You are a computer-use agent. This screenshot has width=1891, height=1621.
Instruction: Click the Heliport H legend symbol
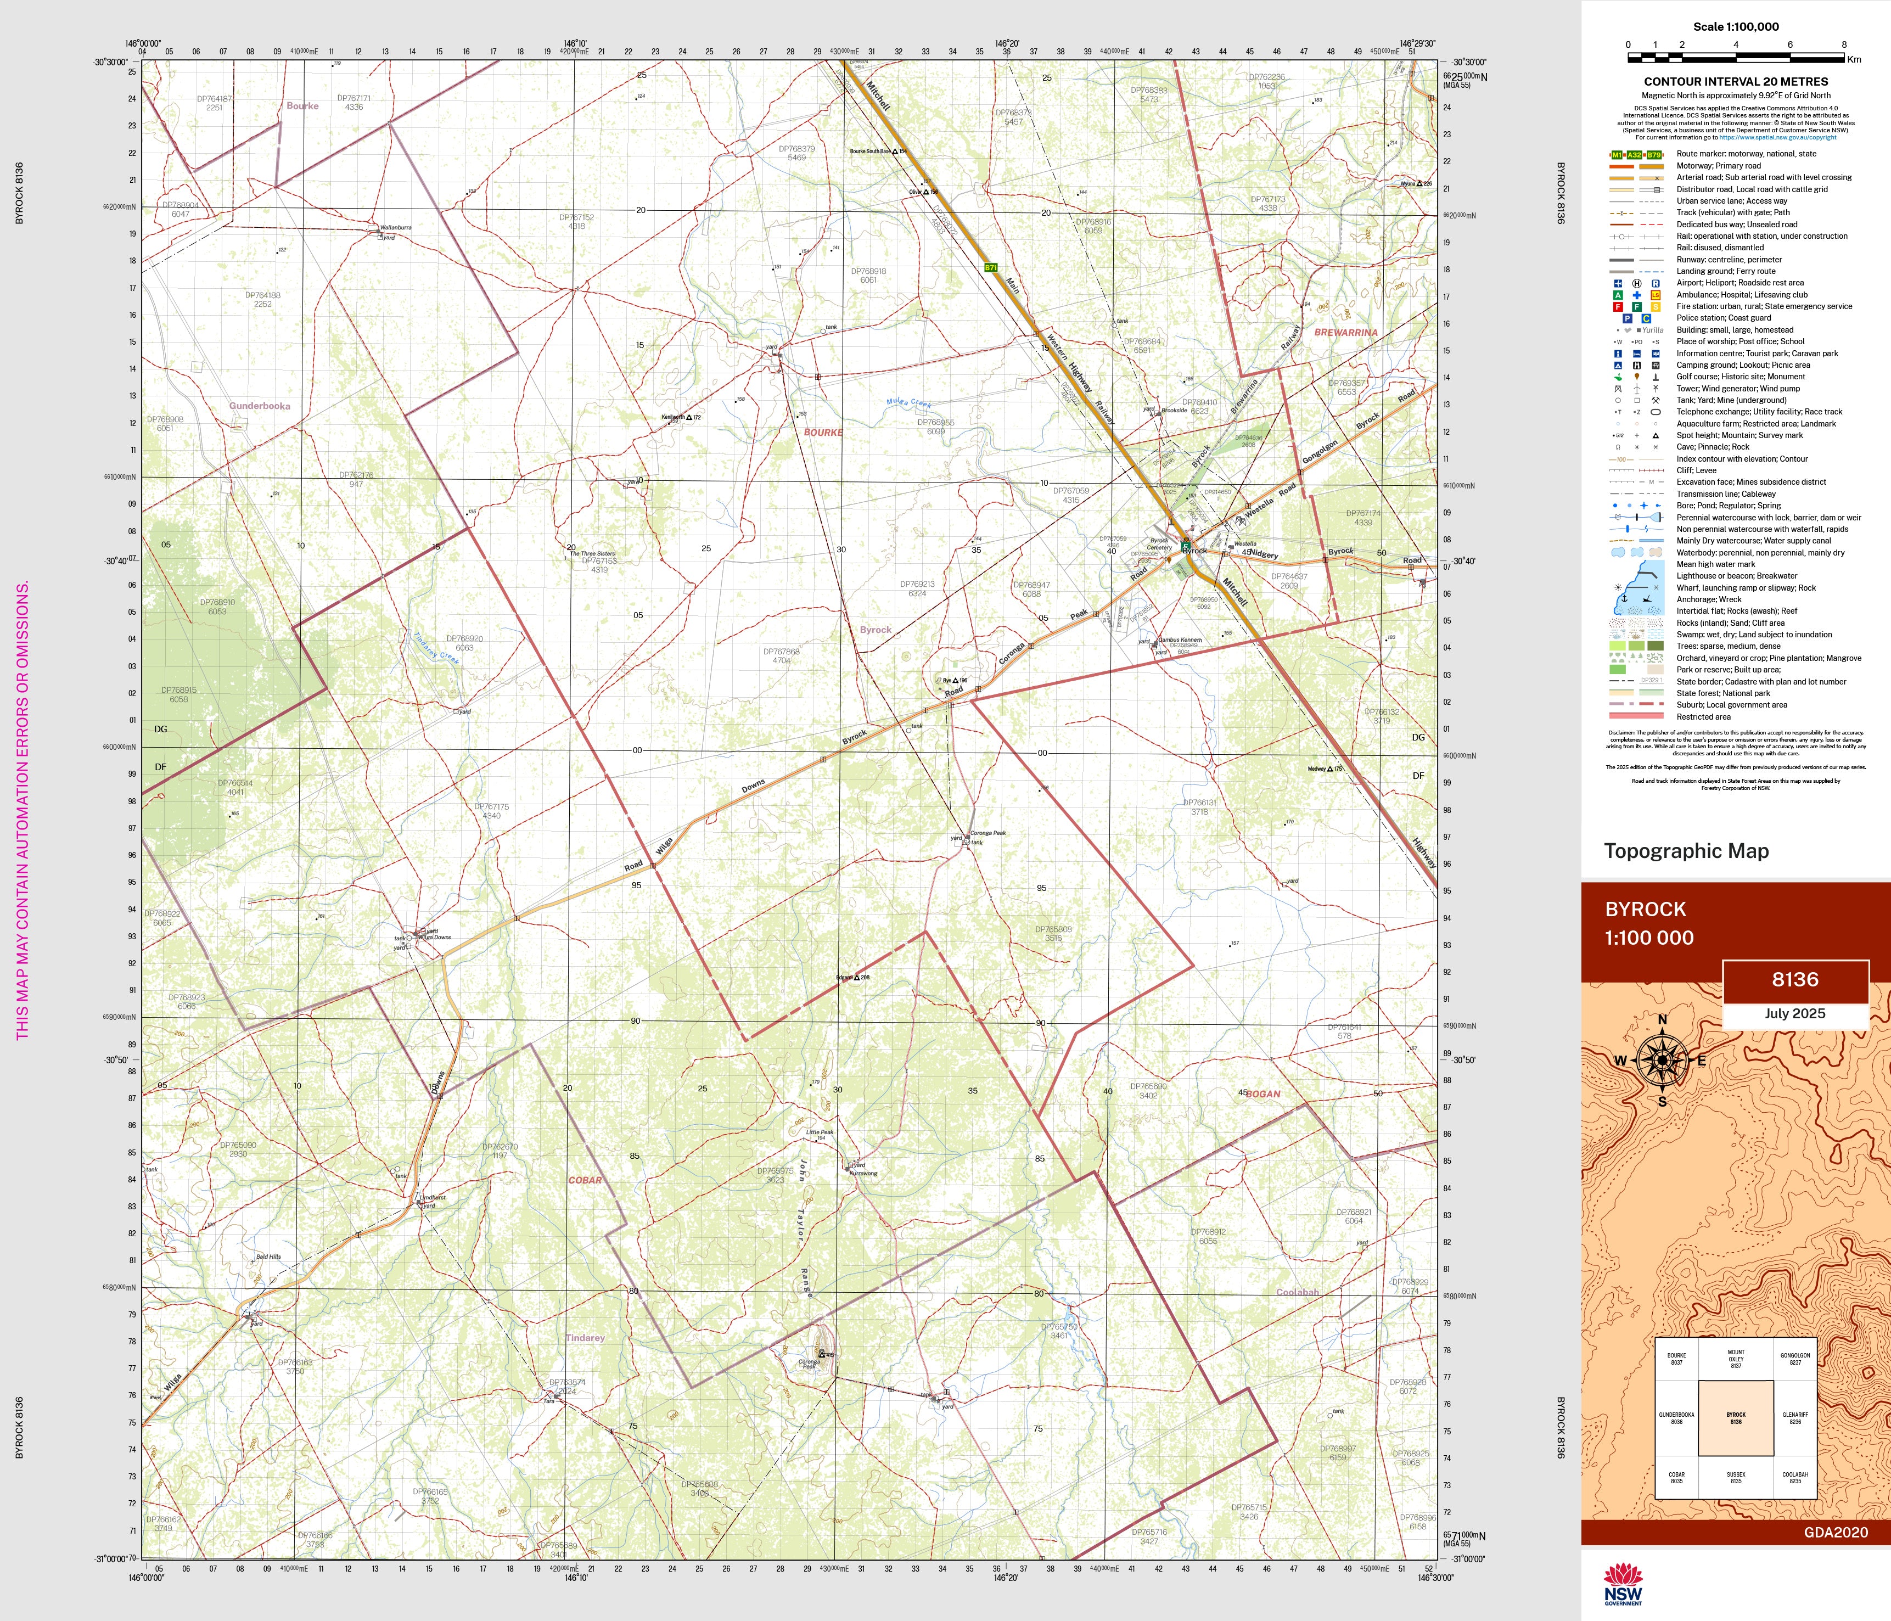(1636, 283)
